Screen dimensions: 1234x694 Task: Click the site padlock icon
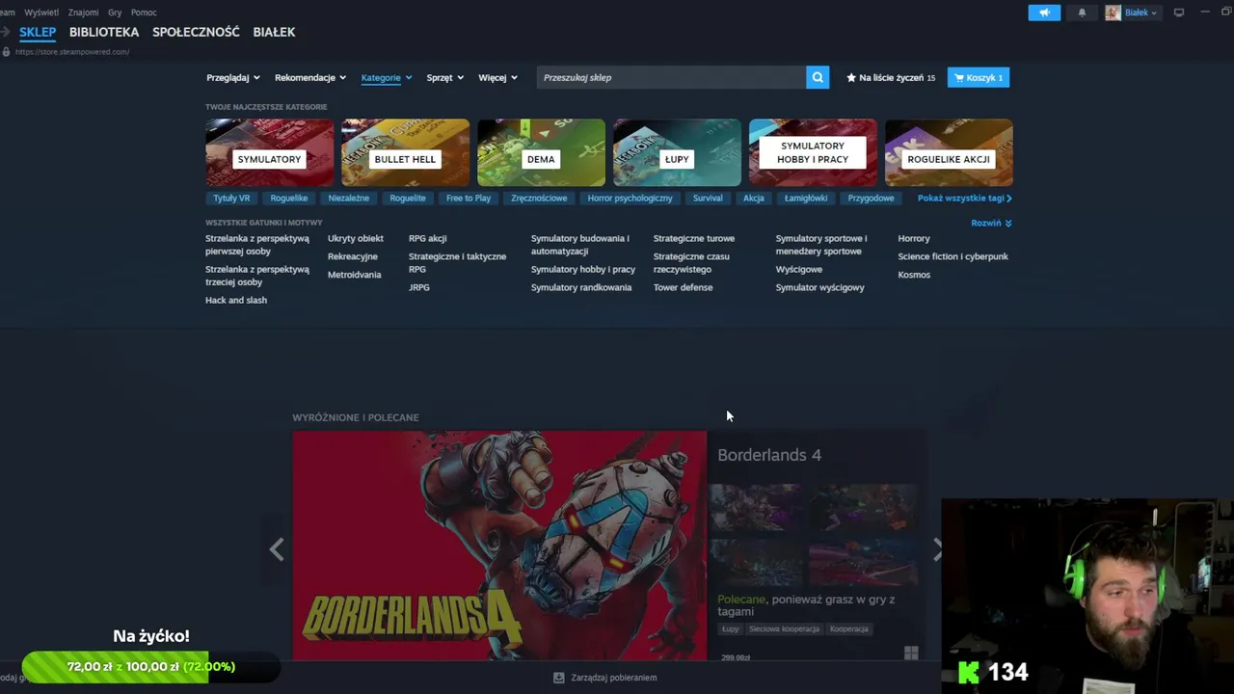tap(7, 52)
